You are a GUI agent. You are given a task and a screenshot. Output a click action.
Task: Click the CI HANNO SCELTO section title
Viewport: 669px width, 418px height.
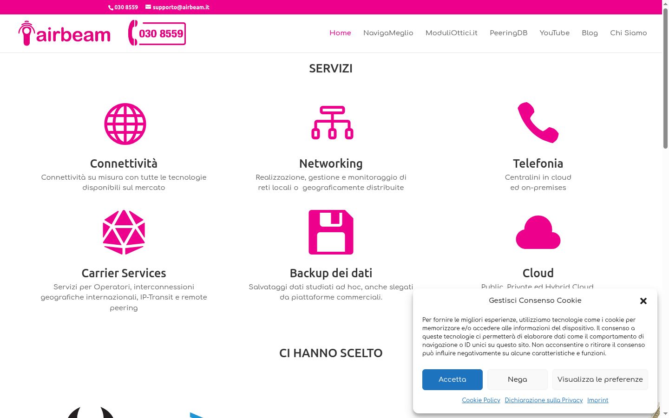point(331,353)
